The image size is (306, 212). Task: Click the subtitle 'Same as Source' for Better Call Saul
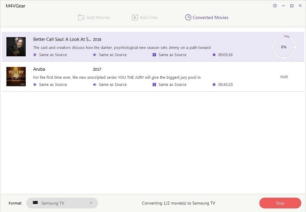pyautogui.click(x=172, y=55)
